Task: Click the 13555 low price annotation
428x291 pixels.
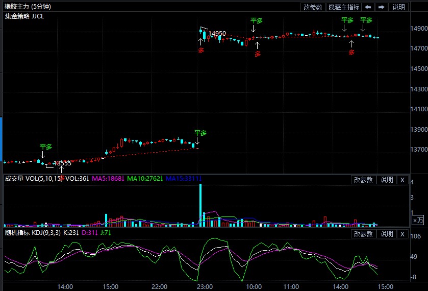Action: pos(63,163)
